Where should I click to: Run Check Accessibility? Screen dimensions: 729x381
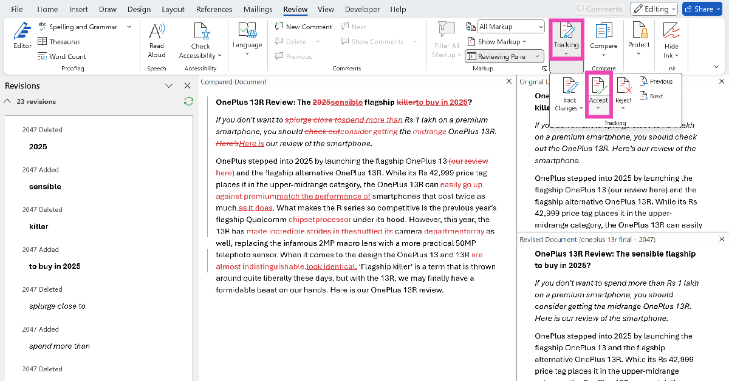coord(200,40)
